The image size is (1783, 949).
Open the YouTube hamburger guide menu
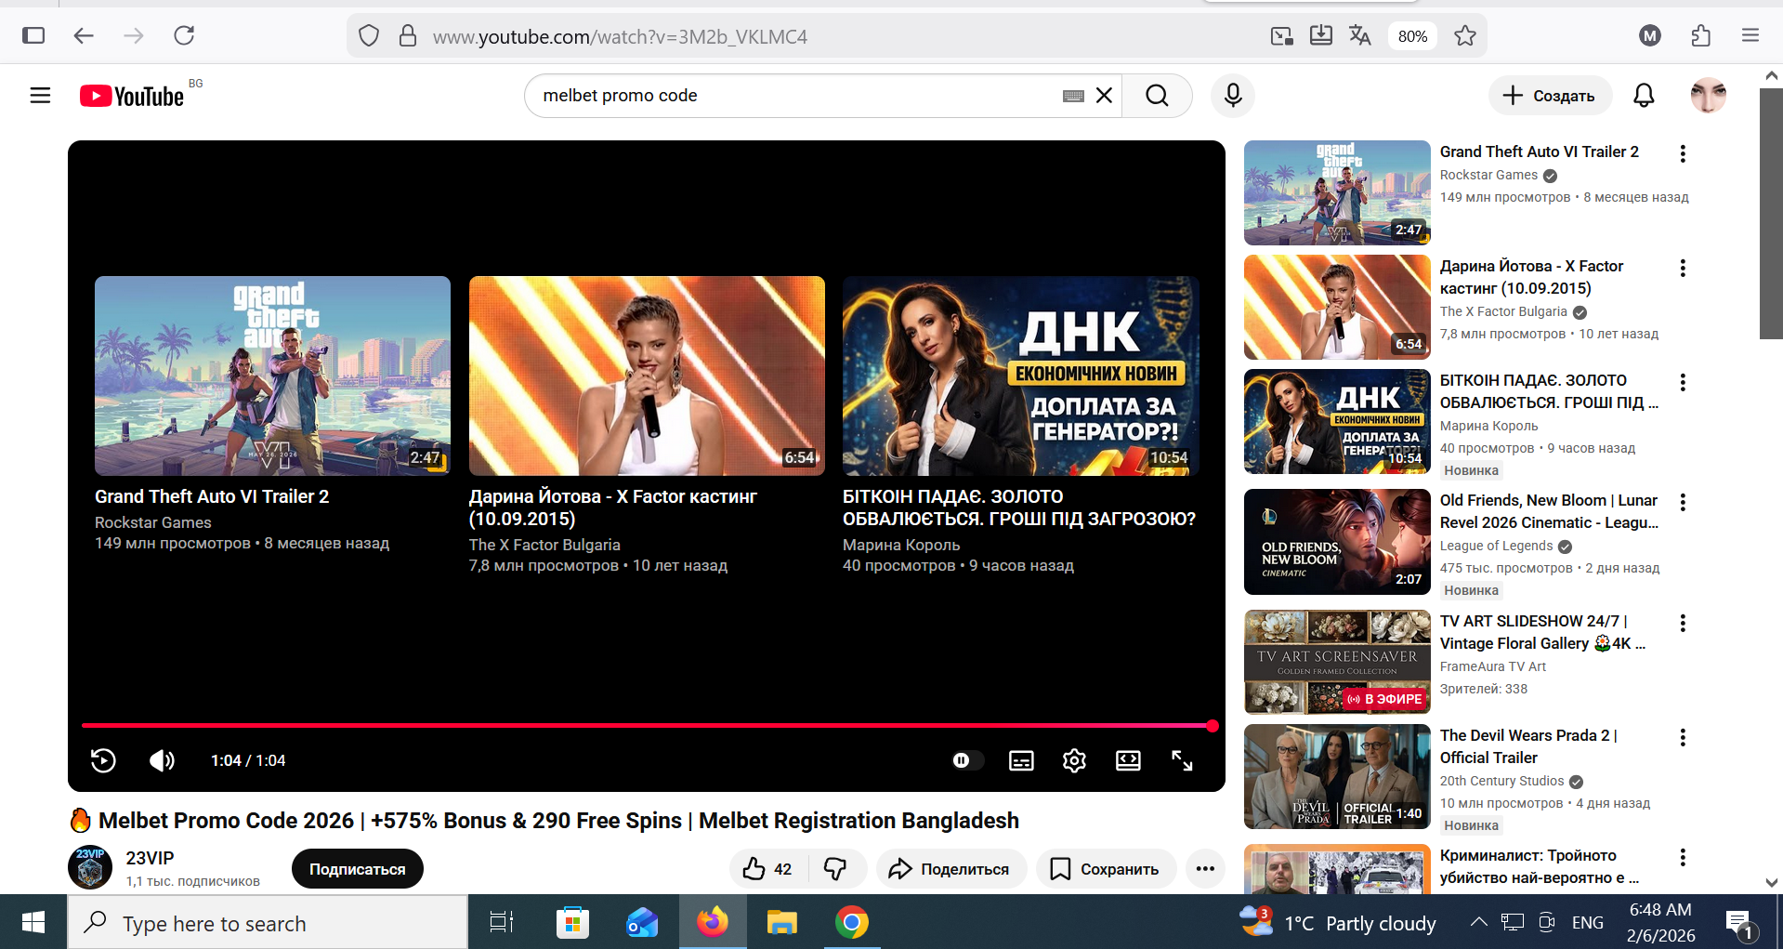(x=40, y=96)
